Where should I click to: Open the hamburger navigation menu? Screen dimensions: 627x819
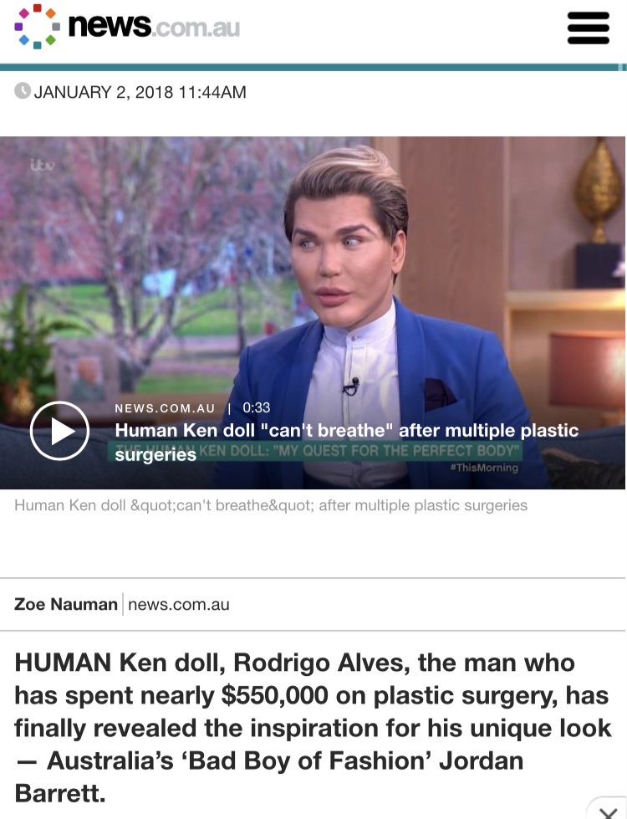pyautogui.click(x=589, y=28)
